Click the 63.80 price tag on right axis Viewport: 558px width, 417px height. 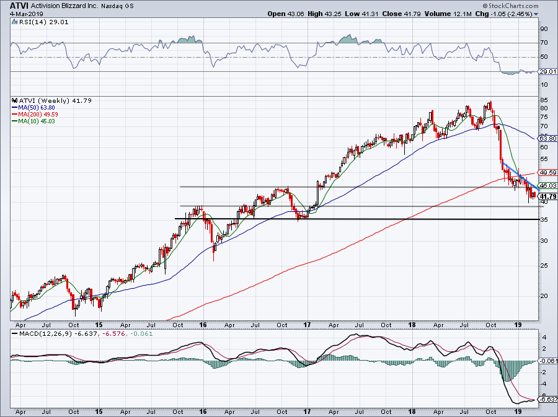point(548,138)
